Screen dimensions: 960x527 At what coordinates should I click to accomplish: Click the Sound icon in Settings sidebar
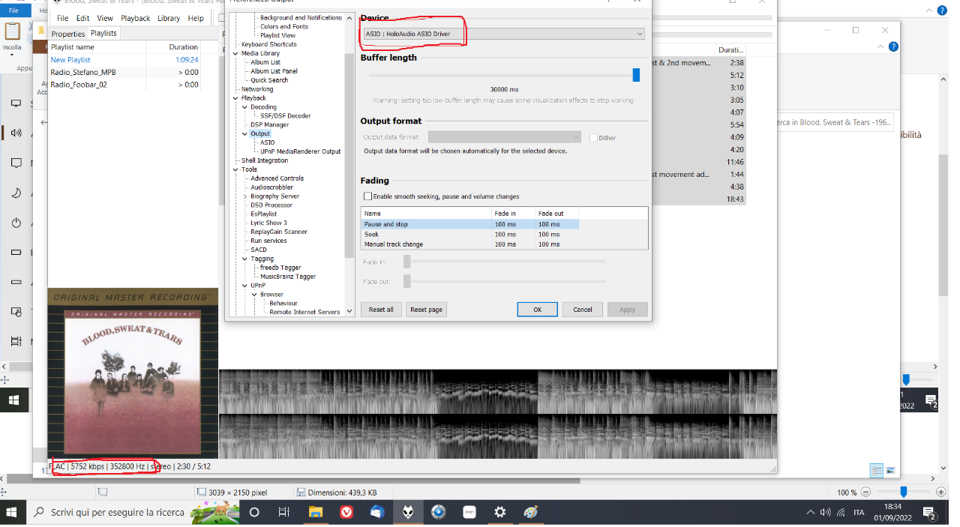pyautogui.click(x=16, y=133)
